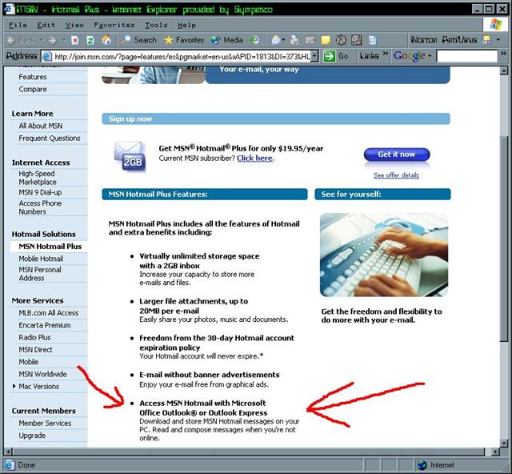Screen dimensions: 512x474
Task: Follow the Click here subscriber link
Action: pos(254,159)
